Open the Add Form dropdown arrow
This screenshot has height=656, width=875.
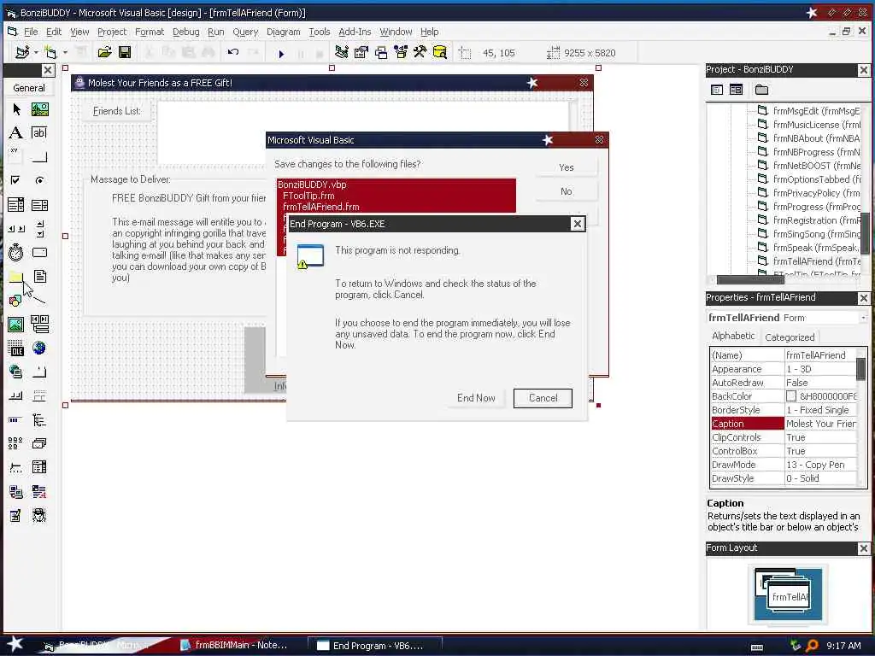[65, 52]
